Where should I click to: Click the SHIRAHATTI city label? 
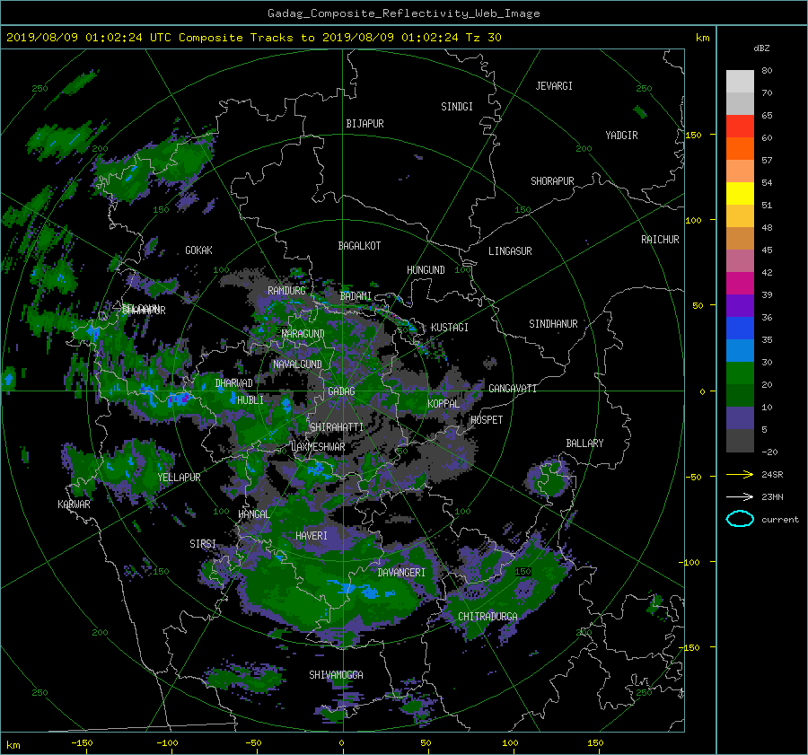337,427
